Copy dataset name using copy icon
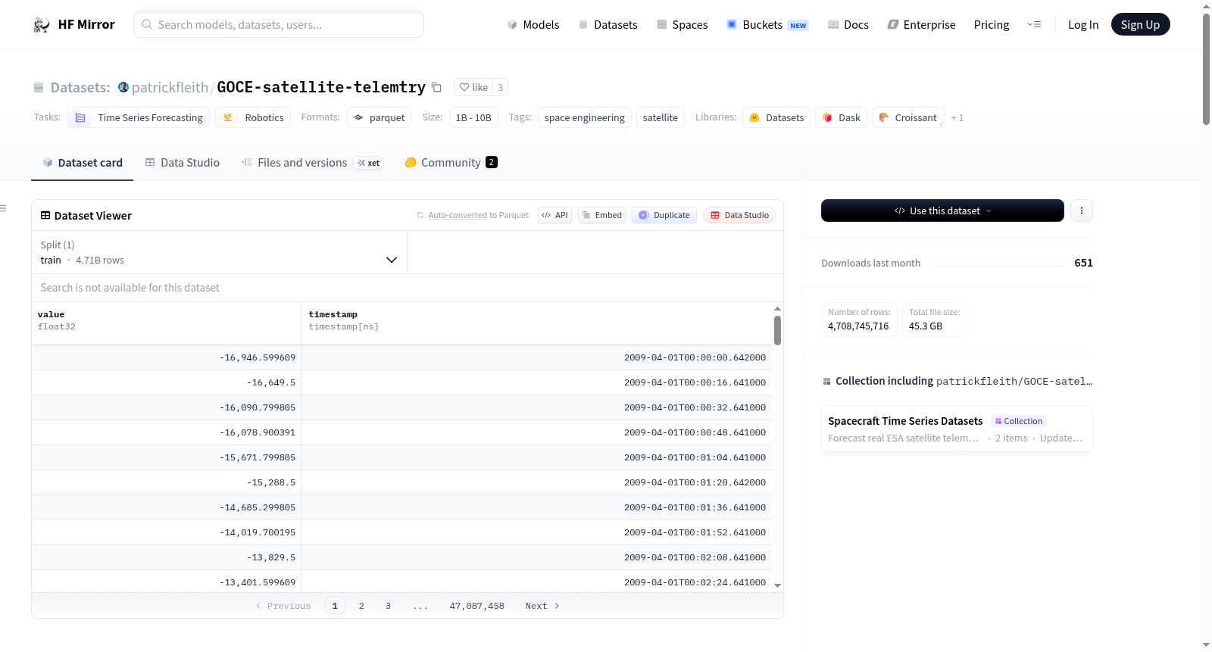This screenshot has width=1212, height=652. coord(436,87)
